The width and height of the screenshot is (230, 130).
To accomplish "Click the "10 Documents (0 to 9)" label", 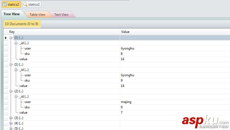I will click(22, 24).
